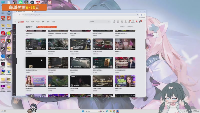Expand the 全部关注 filter dropdown
The image size is (200, 113).
pos(122,27)
